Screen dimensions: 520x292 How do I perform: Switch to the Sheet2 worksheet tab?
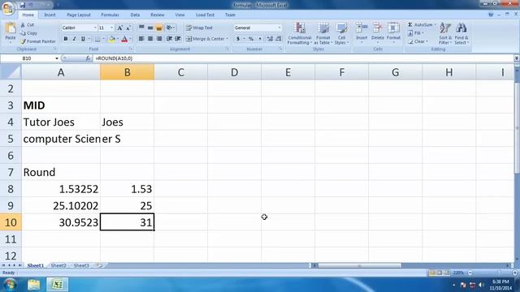coord(58,265)
